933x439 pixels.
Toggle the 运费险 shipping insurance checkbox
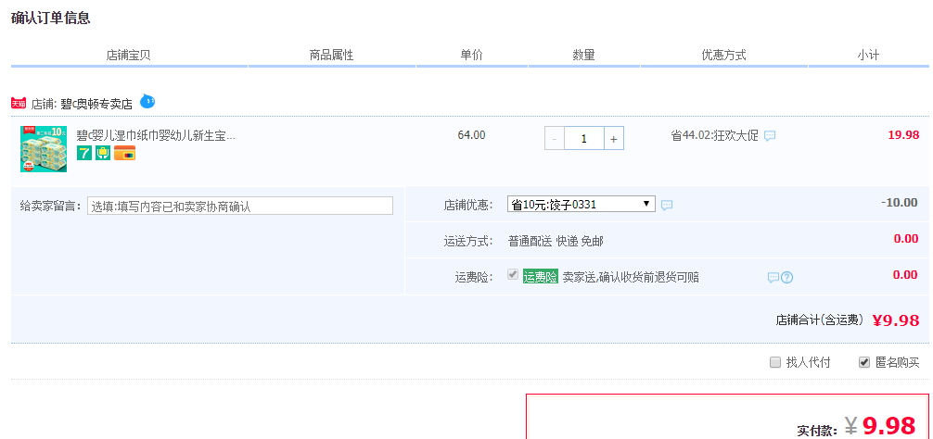(513, 275)
